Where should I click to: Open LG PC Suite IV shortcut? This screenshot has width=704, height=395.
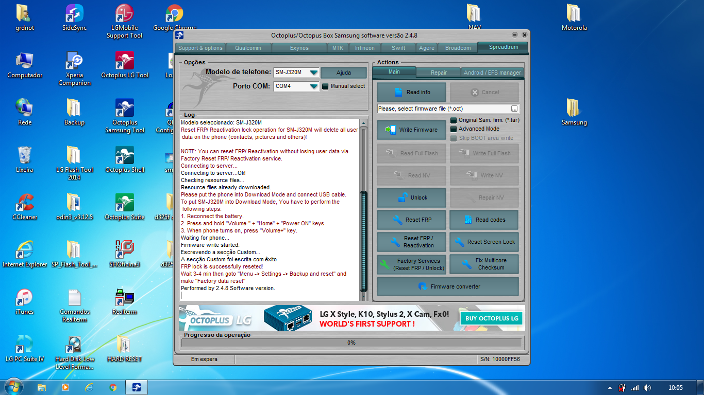(25, 349)
